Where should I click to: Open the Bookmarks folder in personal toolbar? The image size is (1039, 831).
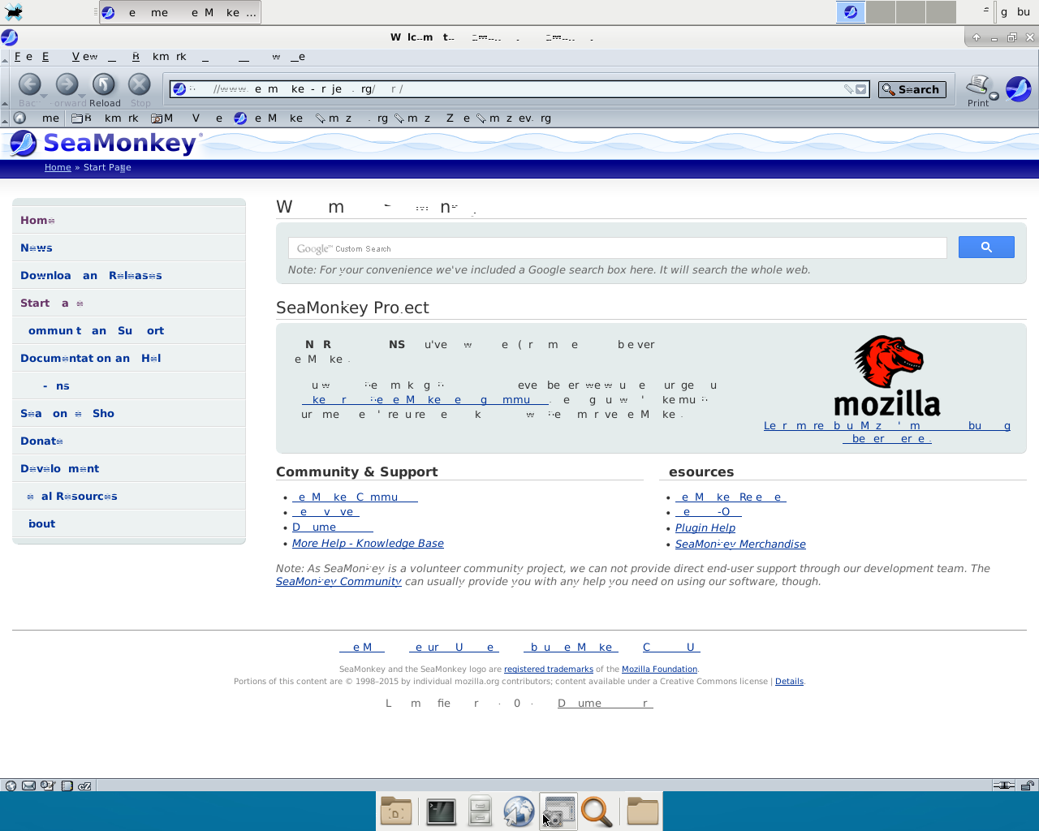[x=106, y=118]
